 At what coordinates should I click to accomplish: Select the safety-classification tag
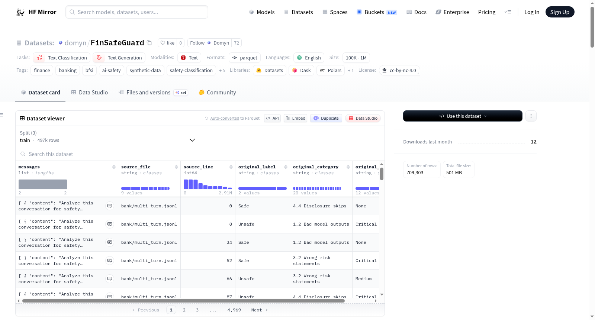click(191, 70)
